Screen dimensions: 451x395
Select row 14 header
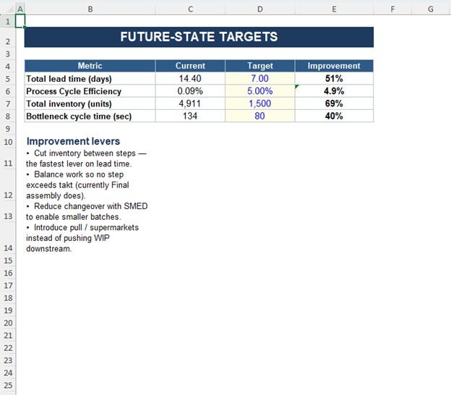coord(8,238)
